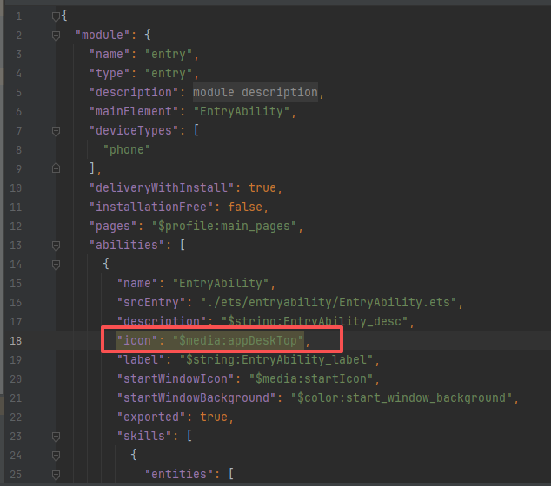Click the "$media:appDeskTop" icon value
Screen dimensions: 551x486
(238, 340)
